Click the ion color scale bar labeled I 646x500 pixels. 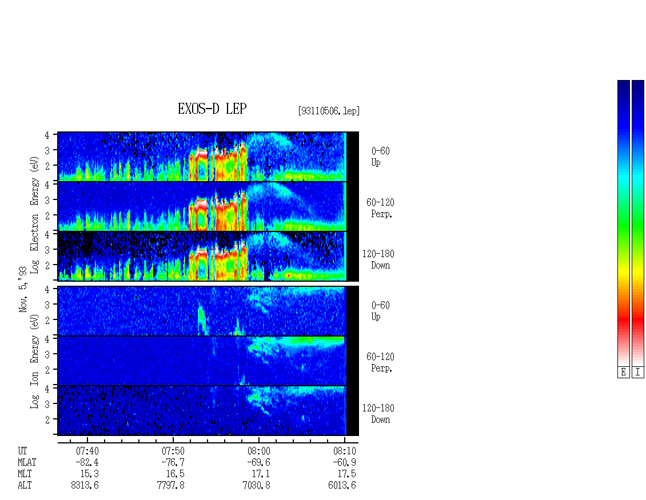click(x=638, y=223)
